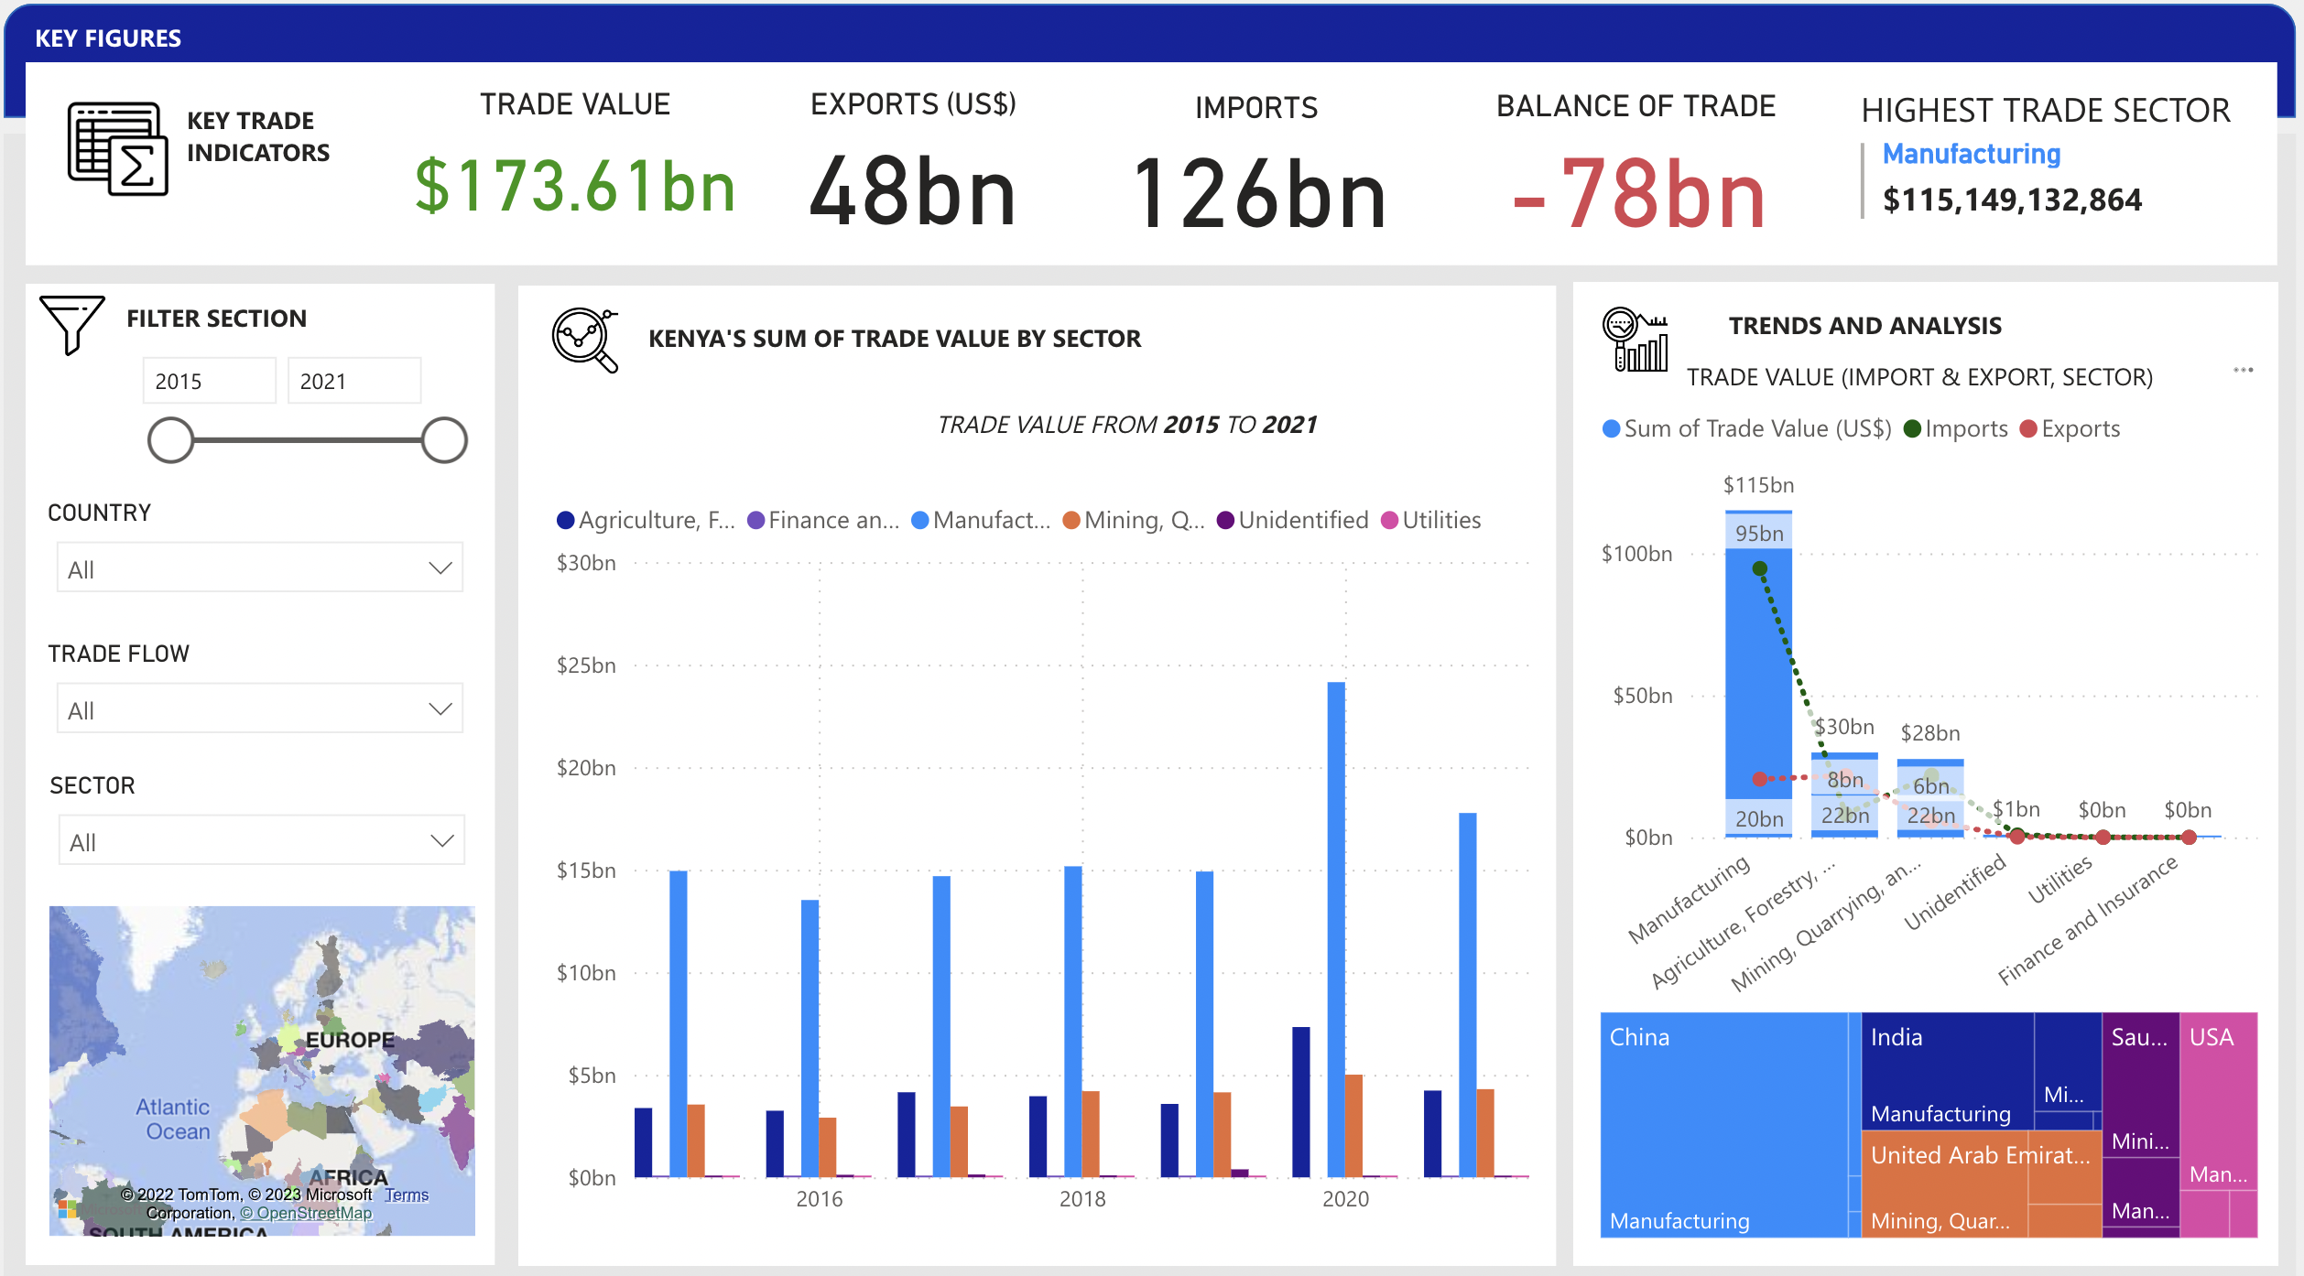Viewport: 2304px width, 1276px height.
Task: Toggle the Mining legend marker
Action: (x=1070, y=521)
